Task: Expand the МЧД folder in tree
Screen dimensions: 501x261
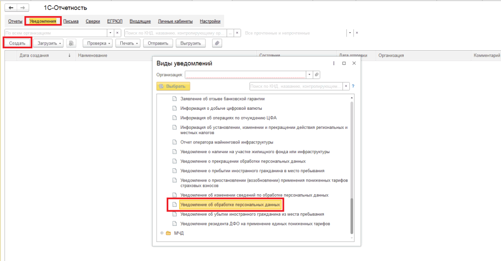Action: click(161, 233)
